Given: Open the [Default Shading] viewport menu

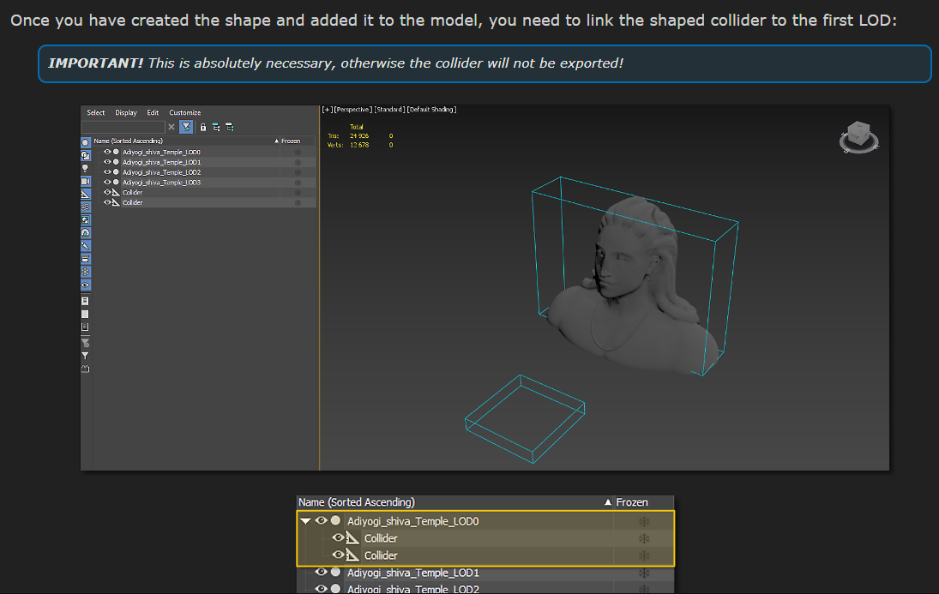Looking at the screenshot, I should (432, 110).
